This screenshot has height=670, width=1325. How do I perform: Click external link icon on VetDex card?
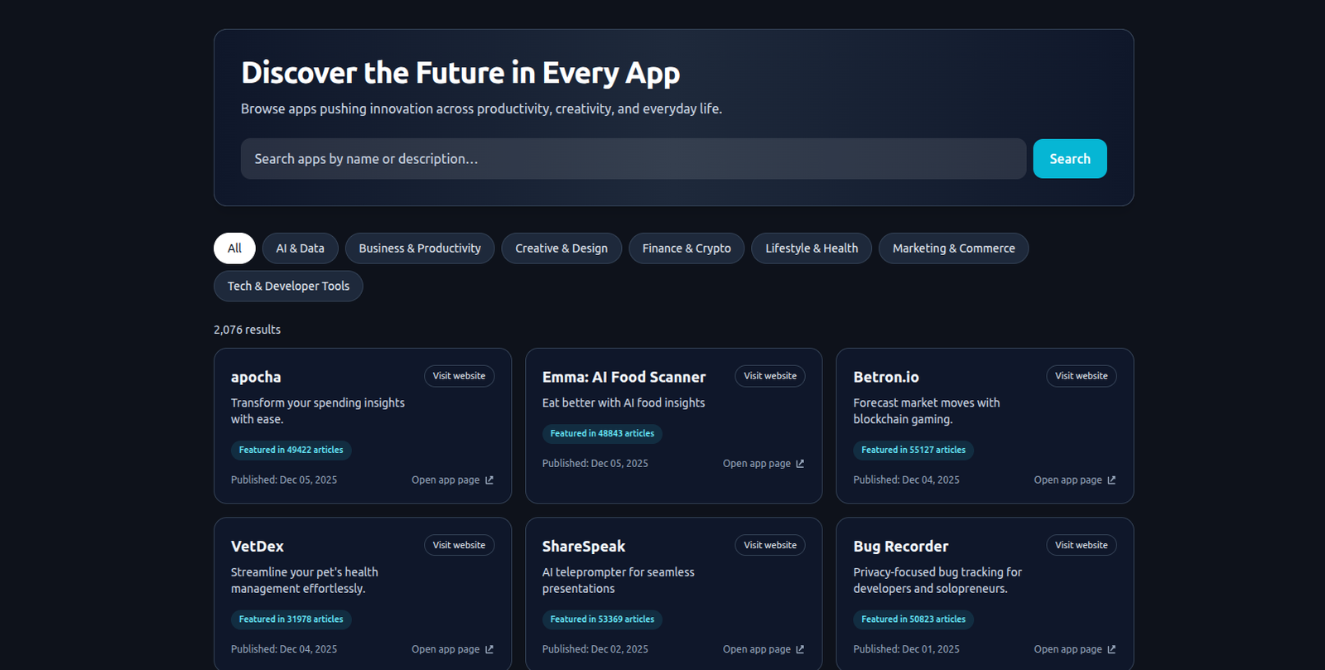tap(489, 649)
